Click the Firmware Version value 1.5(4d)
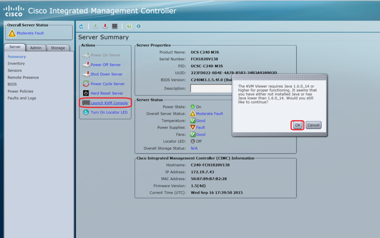 click(x=198, y=186)
